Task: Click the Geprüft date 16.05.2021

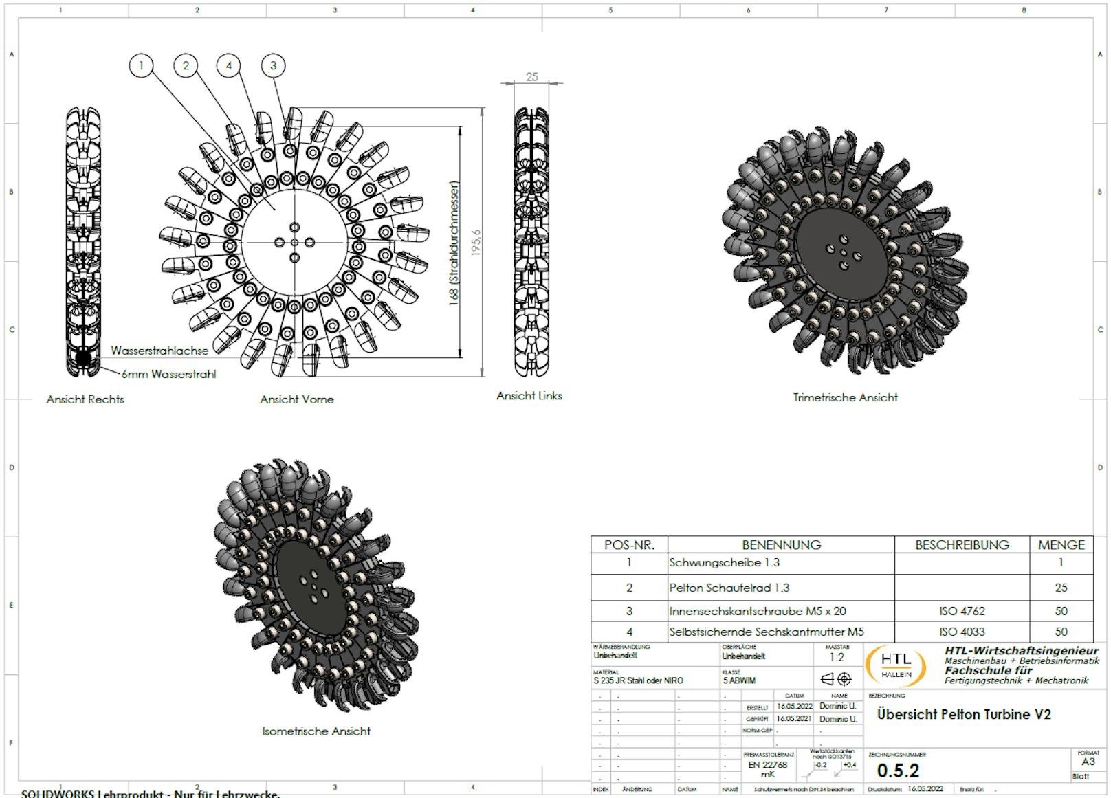Action: (794, 719)
